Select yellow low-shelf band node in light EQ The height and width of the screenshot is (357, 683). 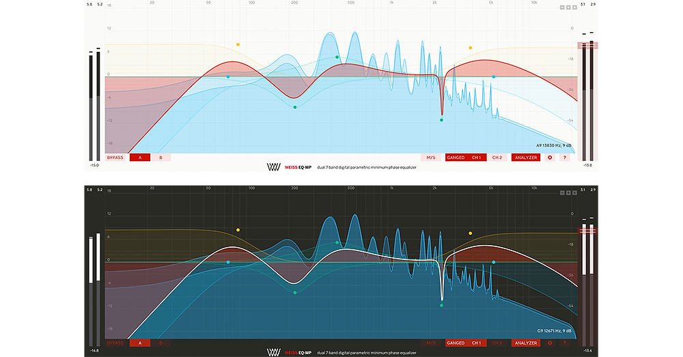coord(238,44)
